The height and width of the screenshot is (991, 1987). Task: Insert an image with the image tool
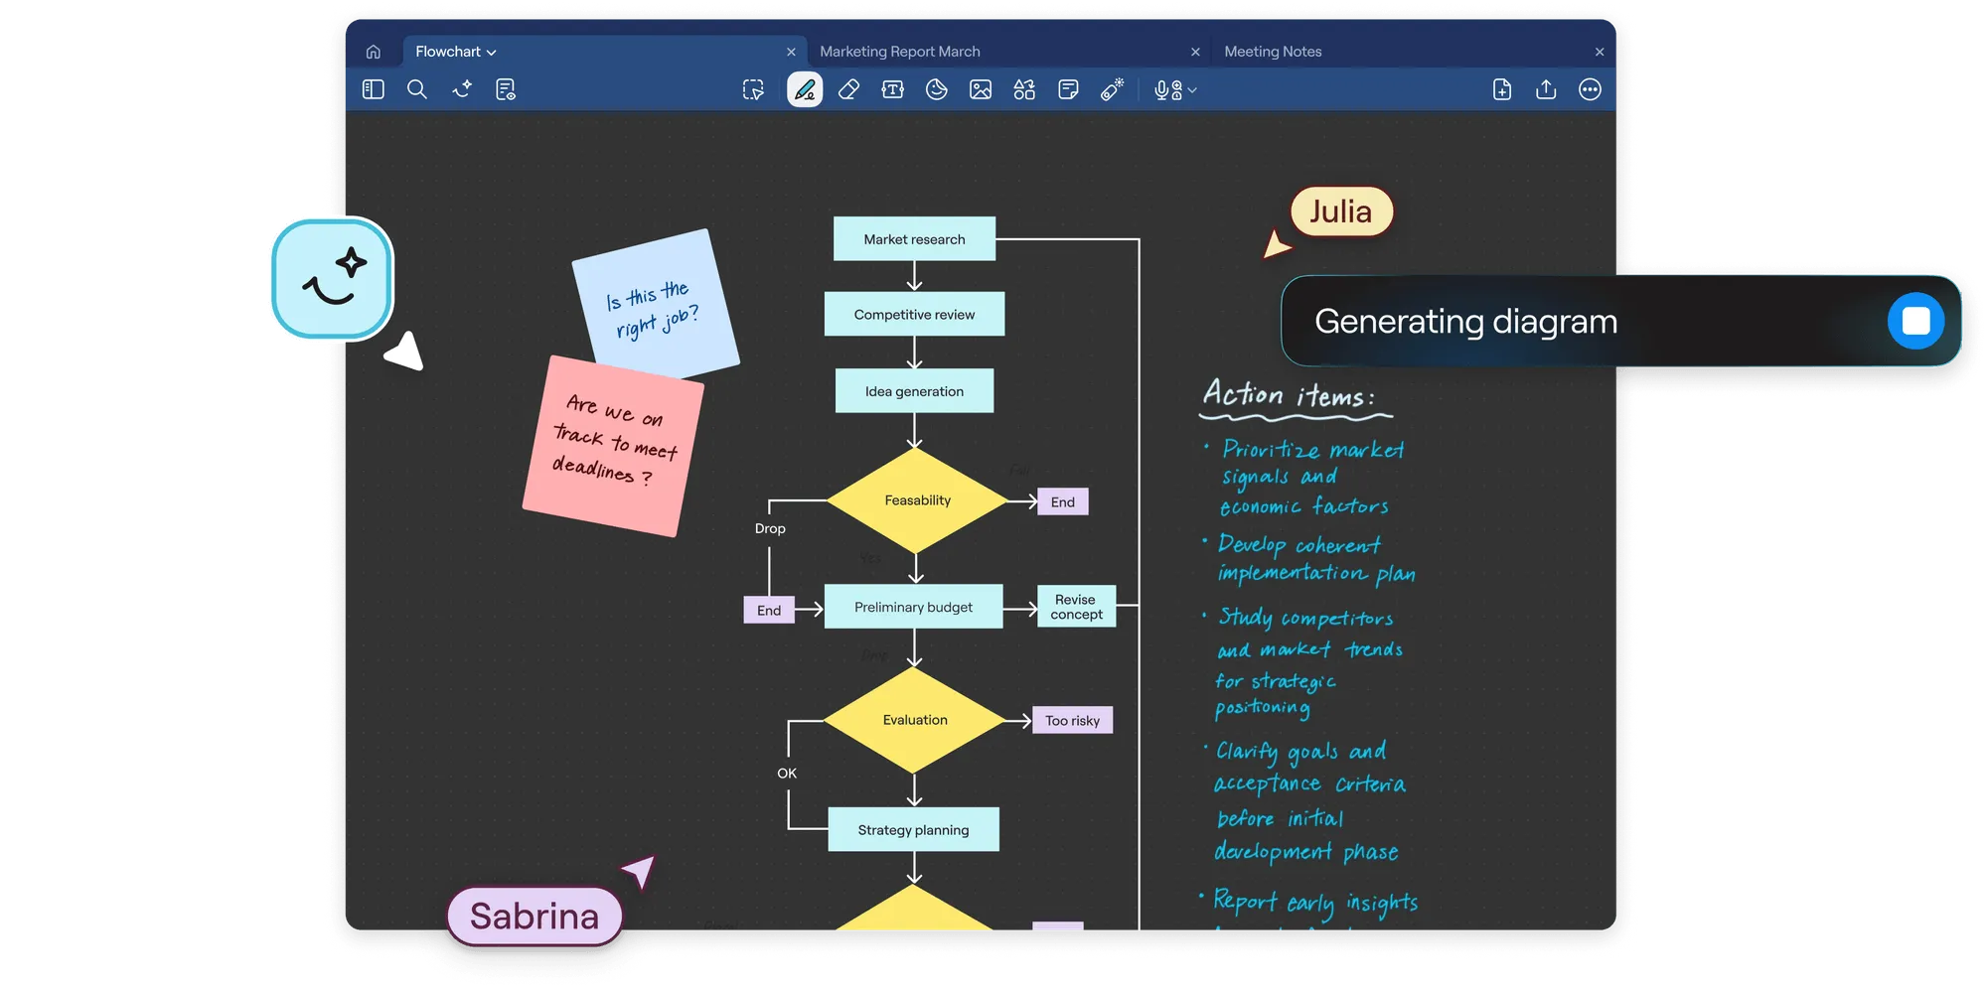click(x=981, y=89)
